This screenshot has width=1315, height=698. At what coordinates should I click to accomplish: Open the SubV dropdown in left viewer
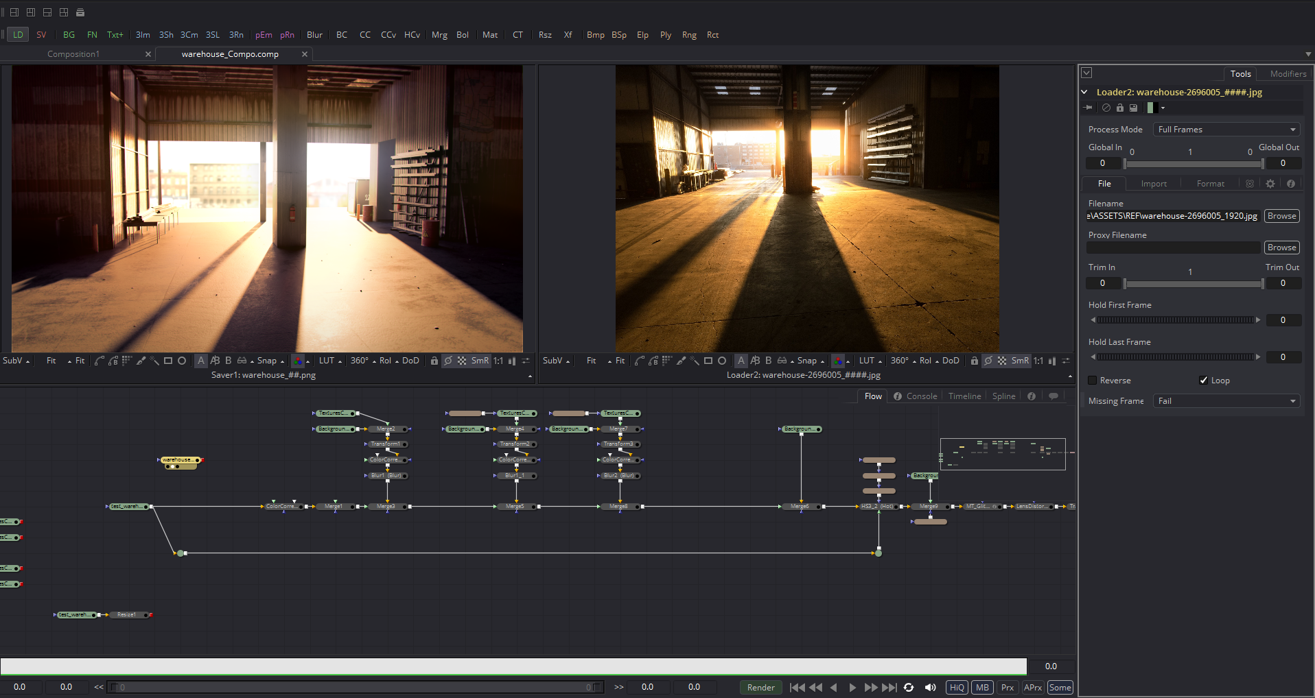16,361
